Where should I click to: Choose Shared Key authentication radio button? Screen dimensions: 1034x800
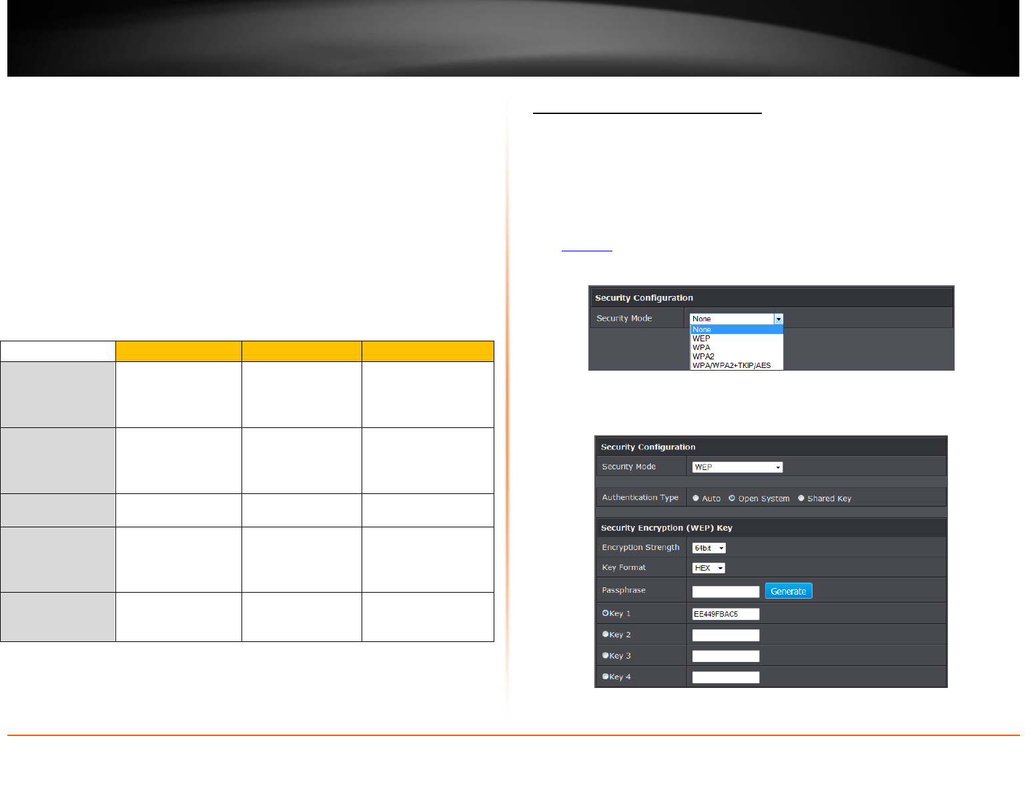pyautogui.click(x=801, y=498)
